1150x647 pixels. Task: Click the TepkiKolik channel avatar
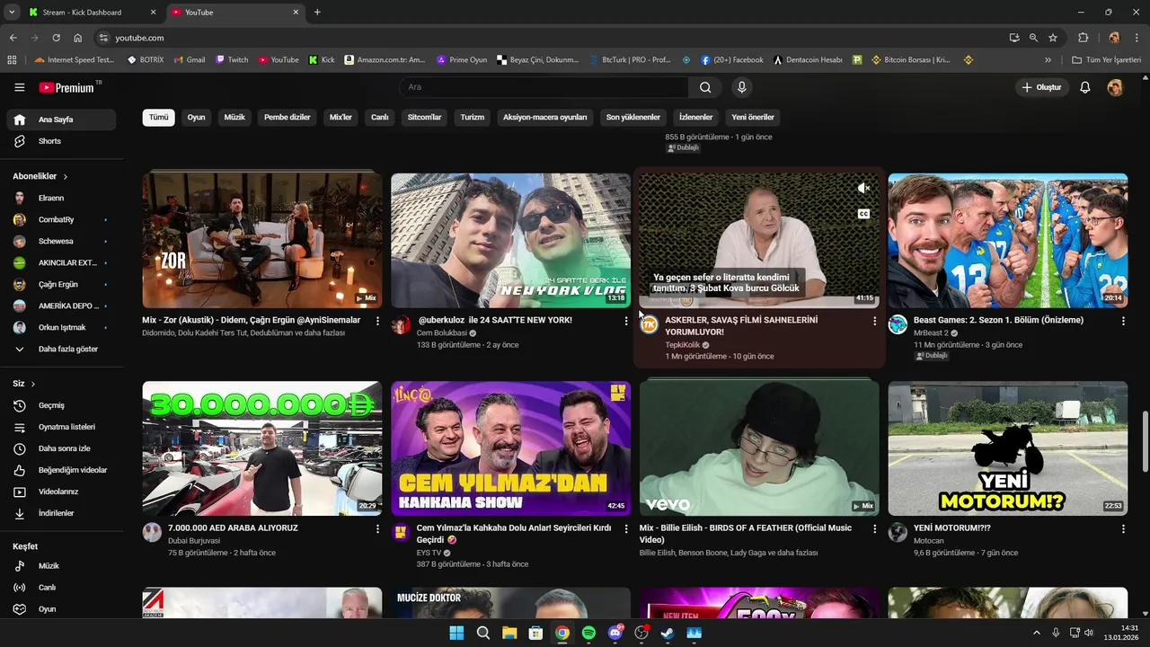[649, 324]
